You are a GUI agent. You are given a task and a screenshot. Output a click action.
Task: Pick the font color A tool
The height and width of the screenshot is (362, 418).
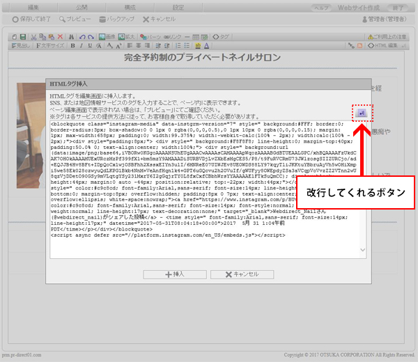click(x=207, y=45)
